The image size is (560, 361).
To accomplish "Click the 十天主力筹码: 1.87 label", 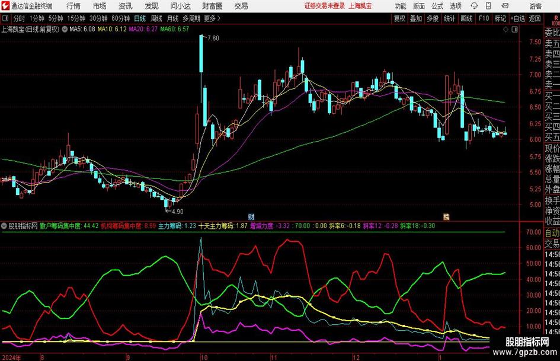I will tap(223, 226).
